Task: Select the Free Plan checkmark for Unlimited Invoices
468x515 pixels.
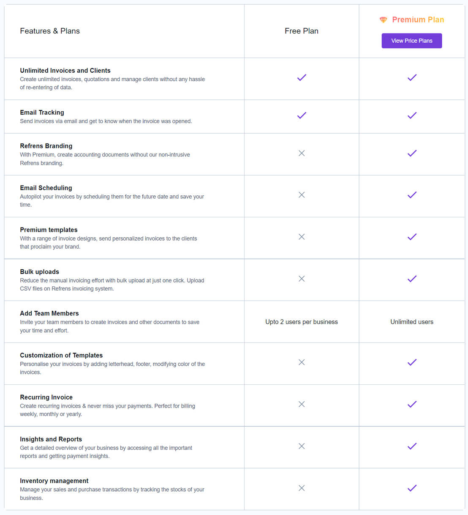Action: click(301, 78)
